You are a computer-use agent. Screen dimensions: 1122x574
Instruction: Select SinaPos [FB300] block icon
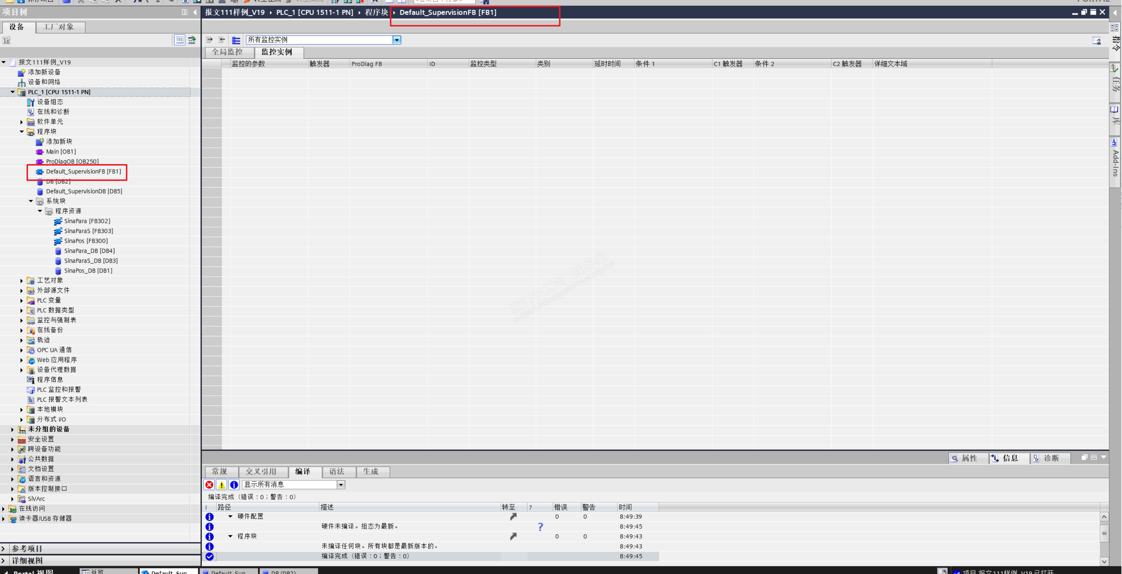(58, 241)
